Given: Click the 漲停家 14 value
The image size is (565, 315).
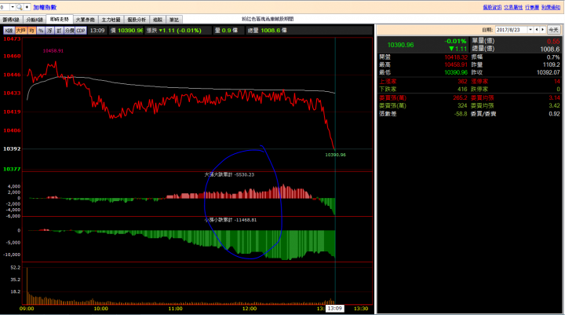Looking at the screenshot, I should pos(556,82).
